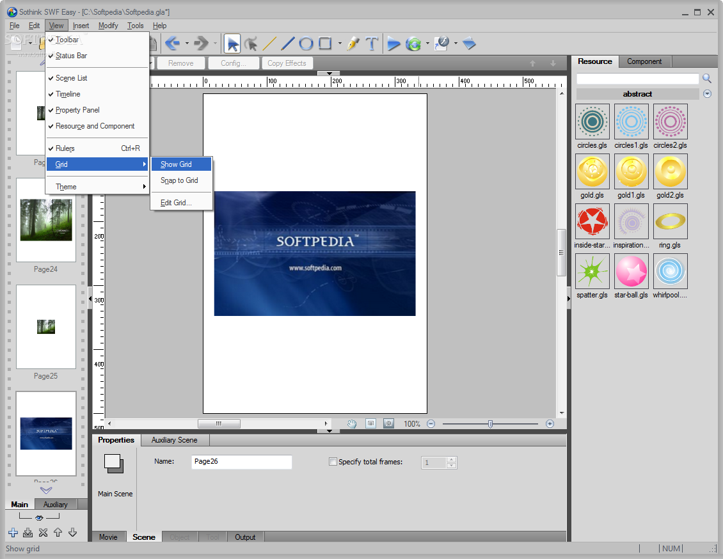Open the preview options dropdown arrow
The height and width of the screenshot is (559, 723).
(427, 43)
